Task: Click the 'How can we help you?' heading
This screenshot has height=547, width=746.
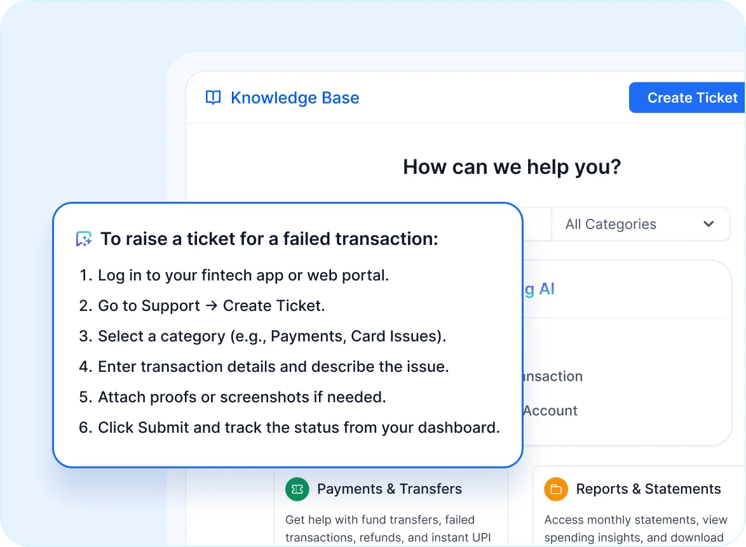Action: (x=512, y=166)
